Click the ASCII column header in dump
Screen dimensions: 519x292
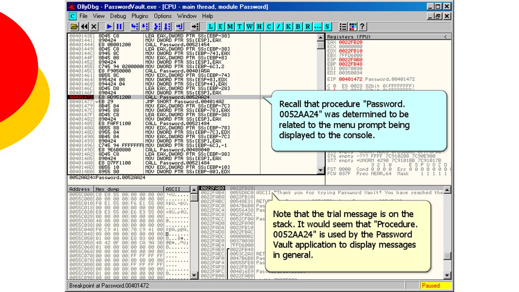click(177, 189)
